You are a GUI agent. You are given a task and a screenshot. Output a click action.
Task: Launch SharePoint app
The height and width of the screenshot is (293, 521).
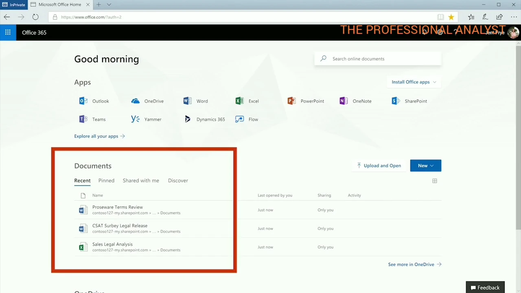tap(409, 101)
